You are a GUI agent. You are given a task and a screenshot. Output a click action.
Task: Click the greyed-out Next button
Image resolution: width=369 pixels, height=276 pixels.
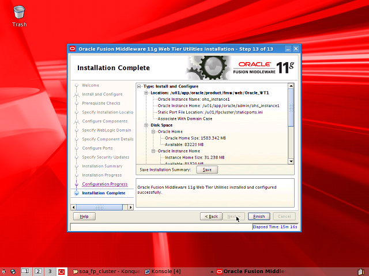tap(234, 216)
